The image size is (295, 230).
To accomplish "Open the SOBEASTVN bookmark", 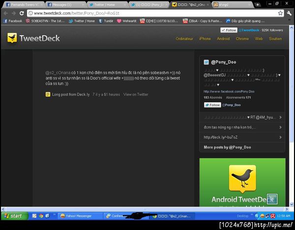I will coord(45,21).
